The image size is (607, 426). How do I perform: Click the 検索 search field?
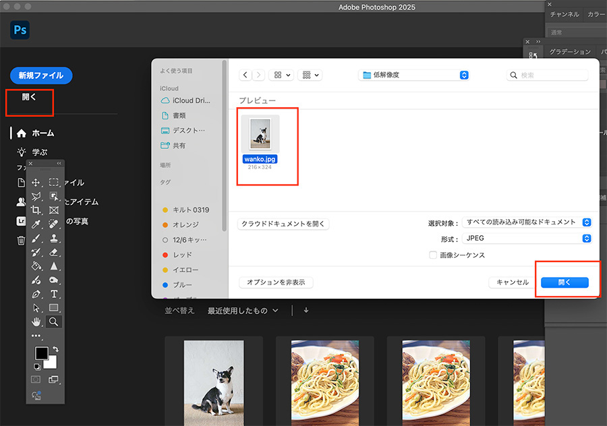[x=547, y=75]
